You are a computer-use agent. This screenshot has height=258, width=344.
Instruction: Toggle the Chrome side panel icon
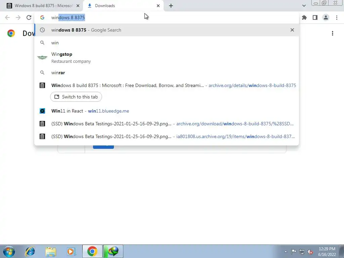coord(315,17)
